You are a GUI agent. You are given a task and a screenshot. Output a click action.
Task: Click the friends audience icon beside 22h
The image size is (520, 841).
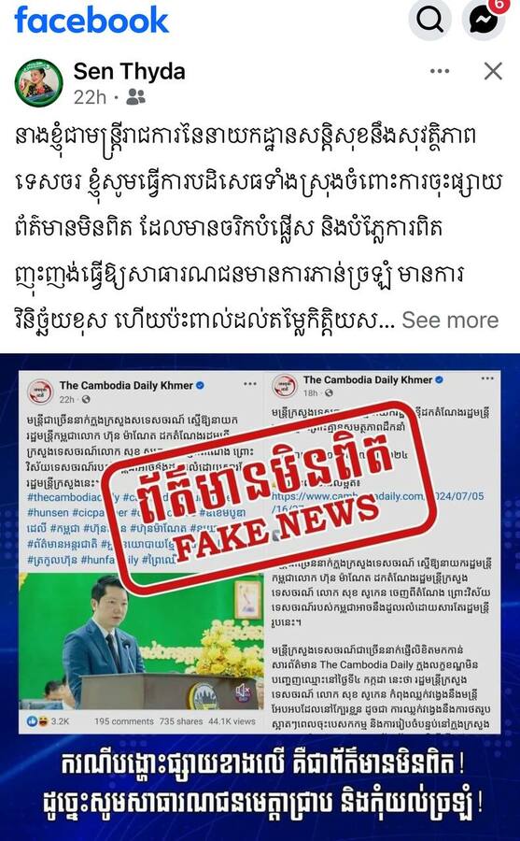coord(135,97)
